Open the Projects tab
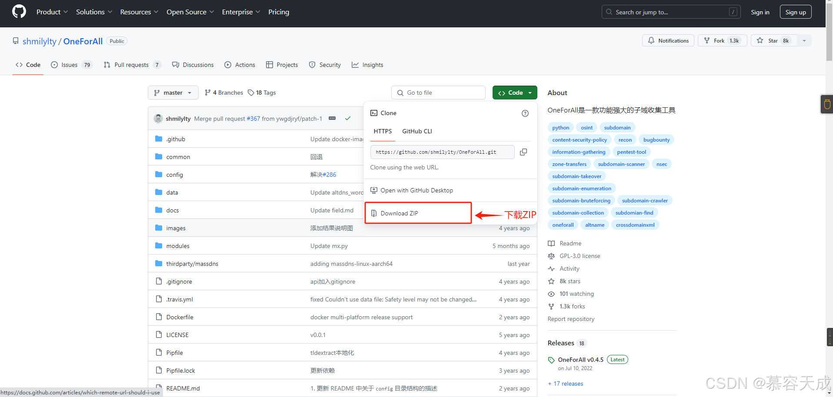Screen dimensions: 833x397 [x=282, y=65]
